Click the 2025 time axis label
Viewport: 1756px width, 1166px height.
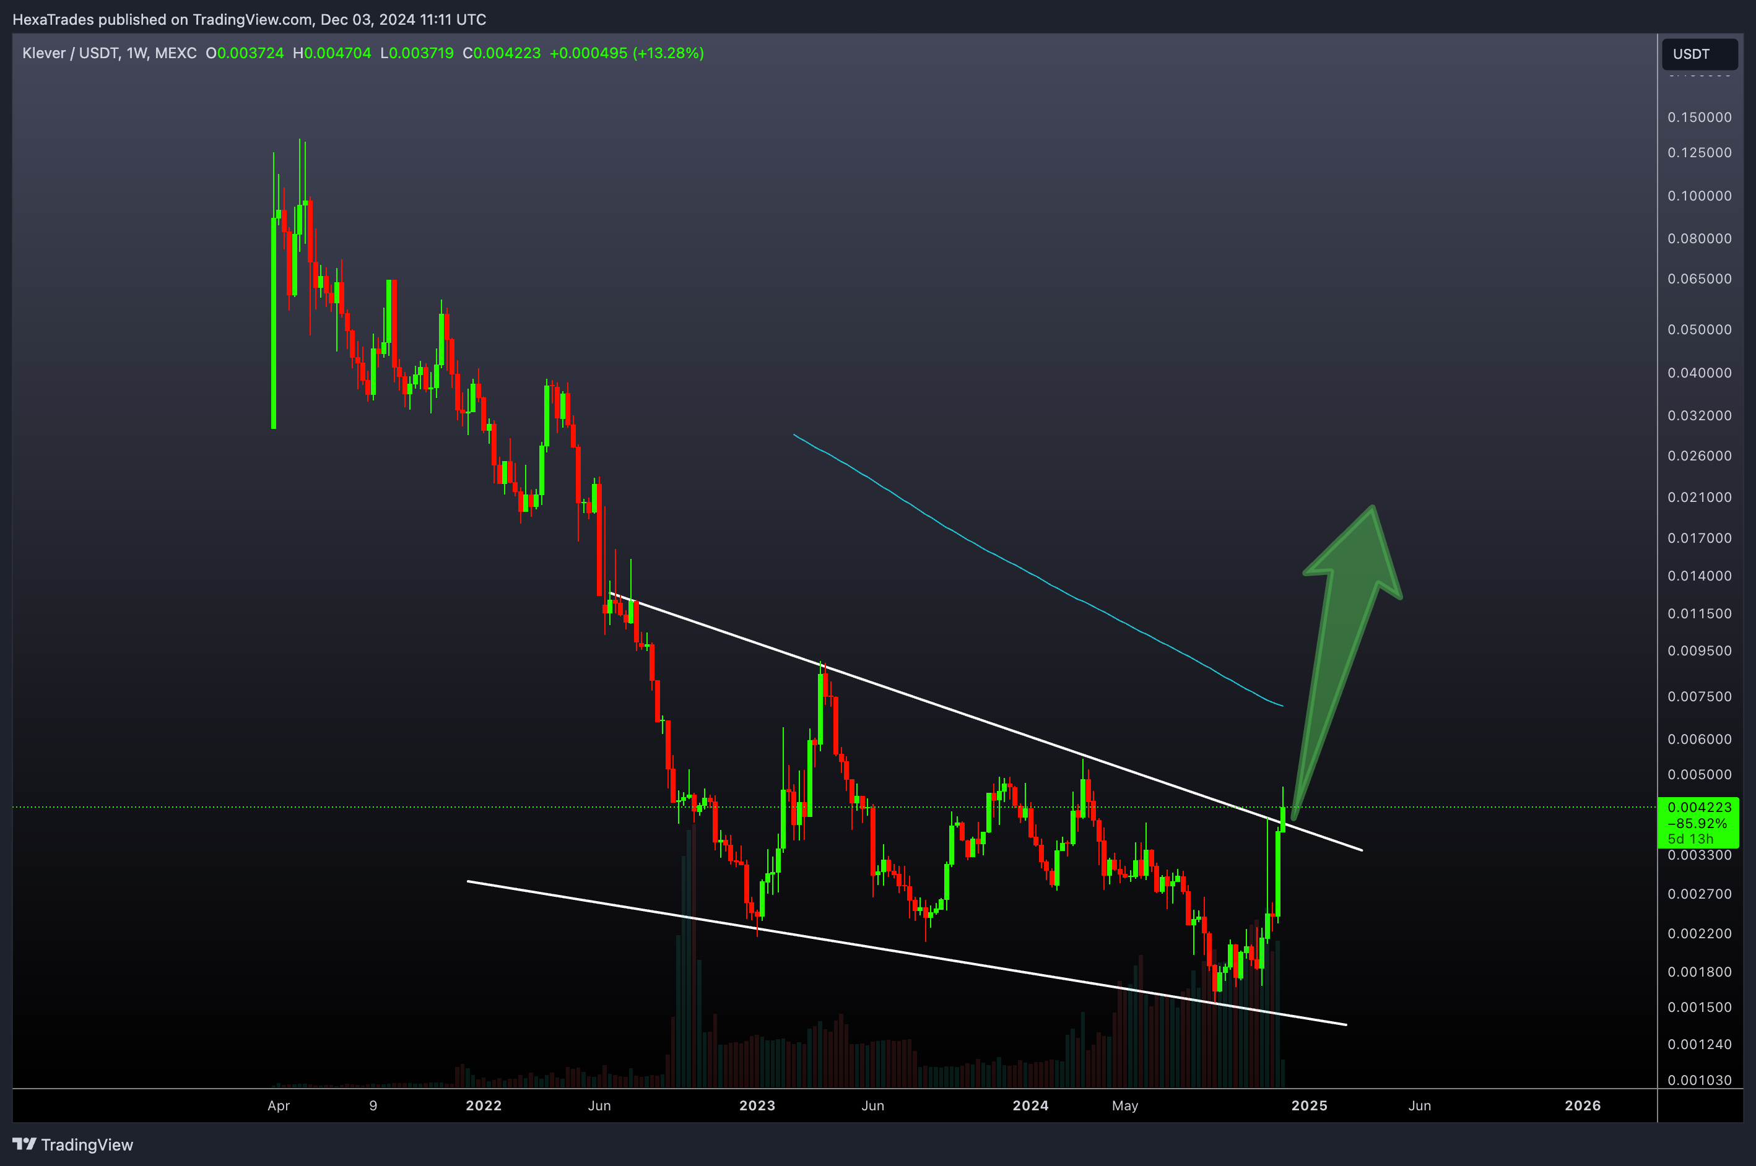click(1309, 1106)
